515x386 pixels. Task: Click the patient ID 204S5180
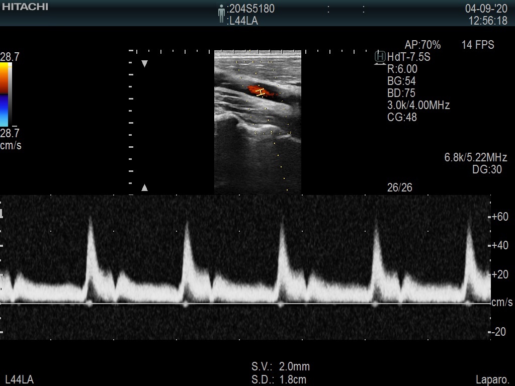tap(251, 9)
